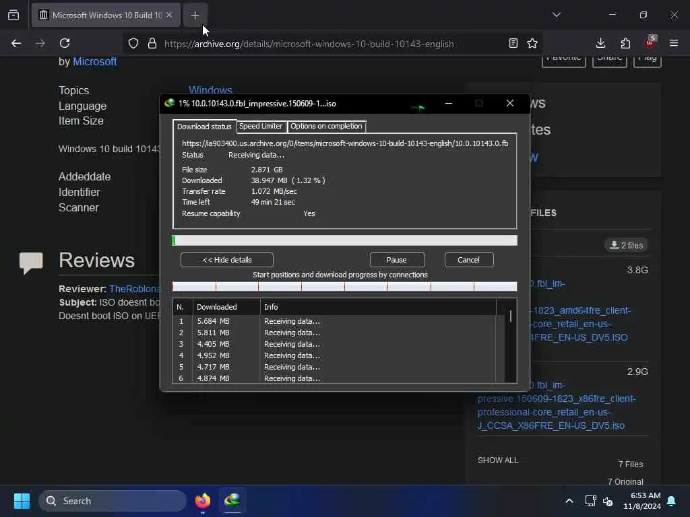The image size is (690, 517).
Task: Open the x86fre ISO file link
Action: point(557,405)
